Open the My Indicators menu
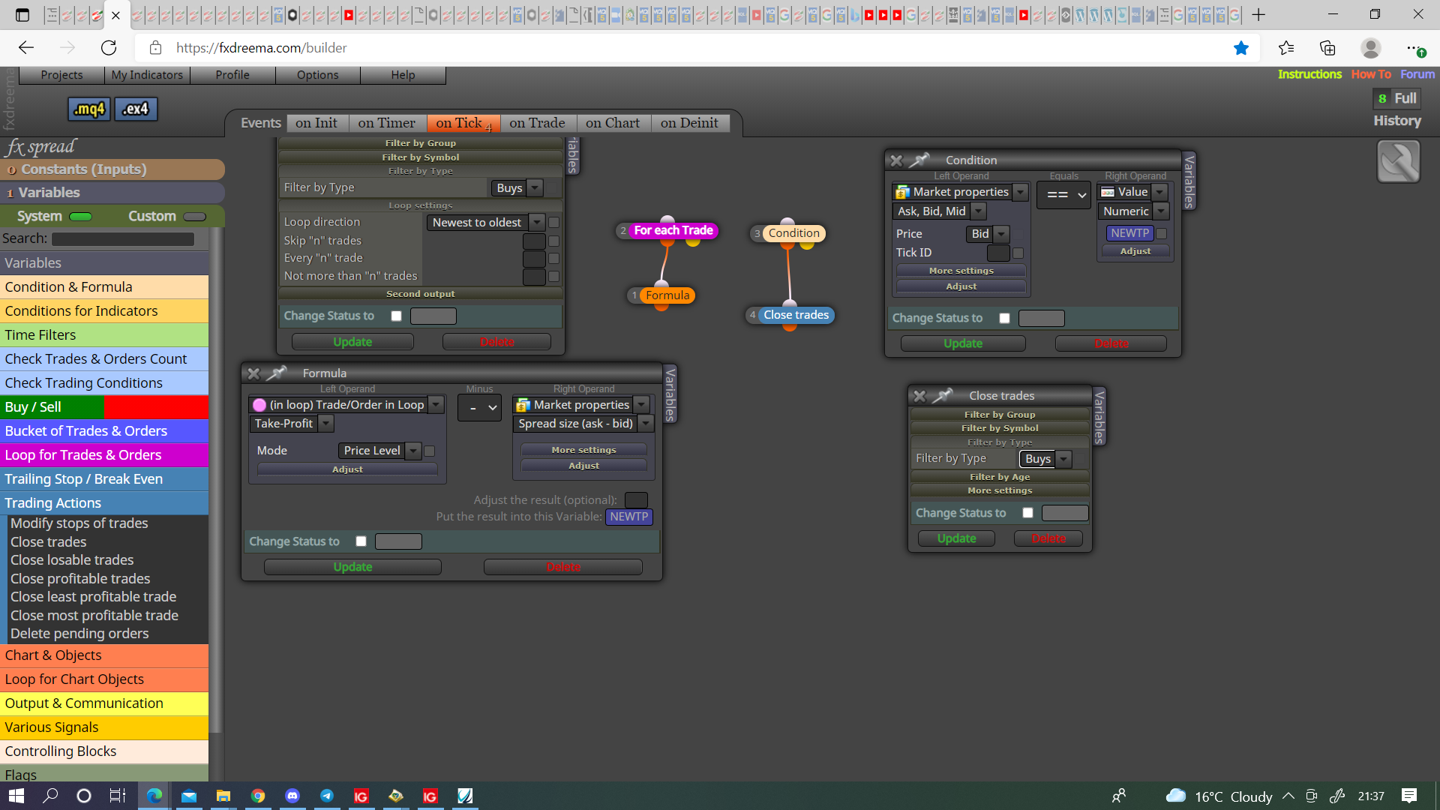The image size is (1440, 810). [x=147, y=75]
